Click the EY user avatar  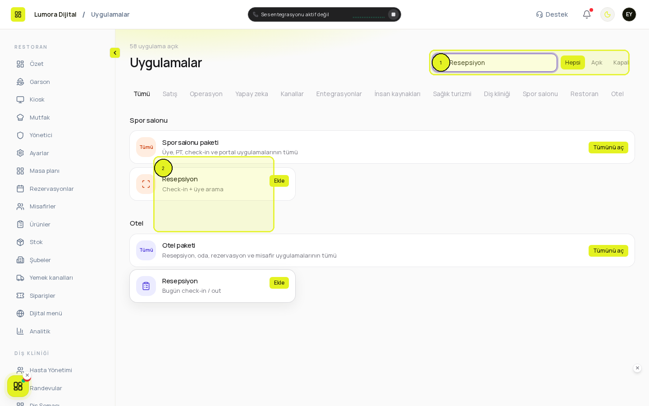(629, 14)
